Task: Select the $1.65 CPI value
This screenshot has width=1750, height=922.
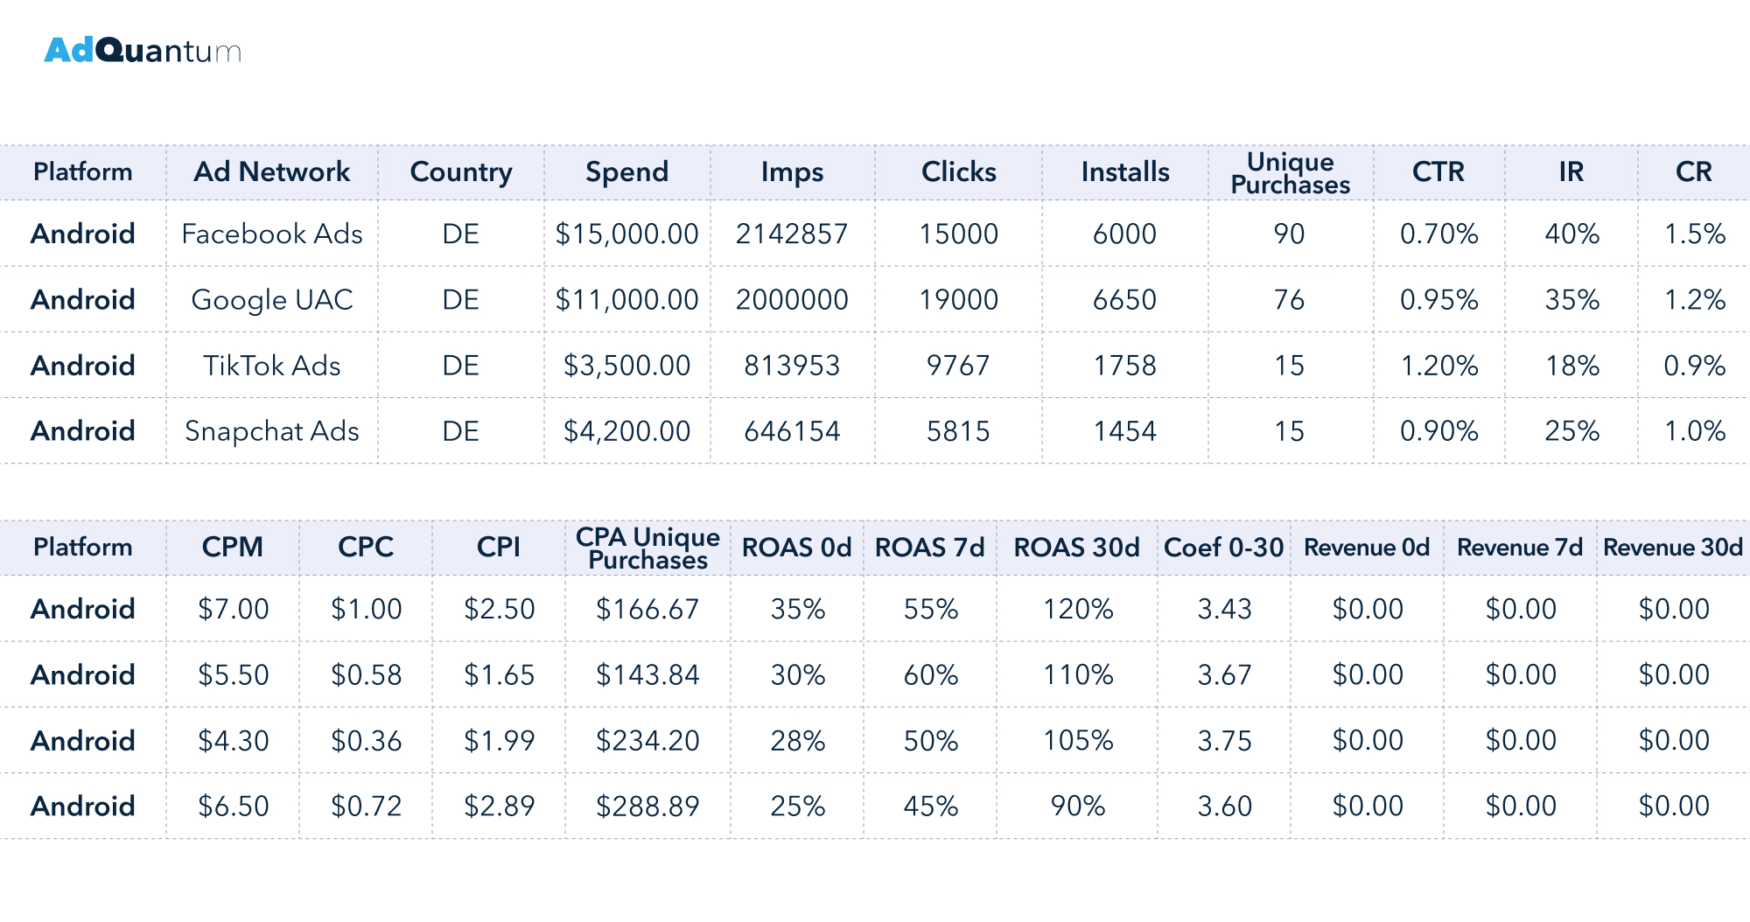Action: coord(499,675)
